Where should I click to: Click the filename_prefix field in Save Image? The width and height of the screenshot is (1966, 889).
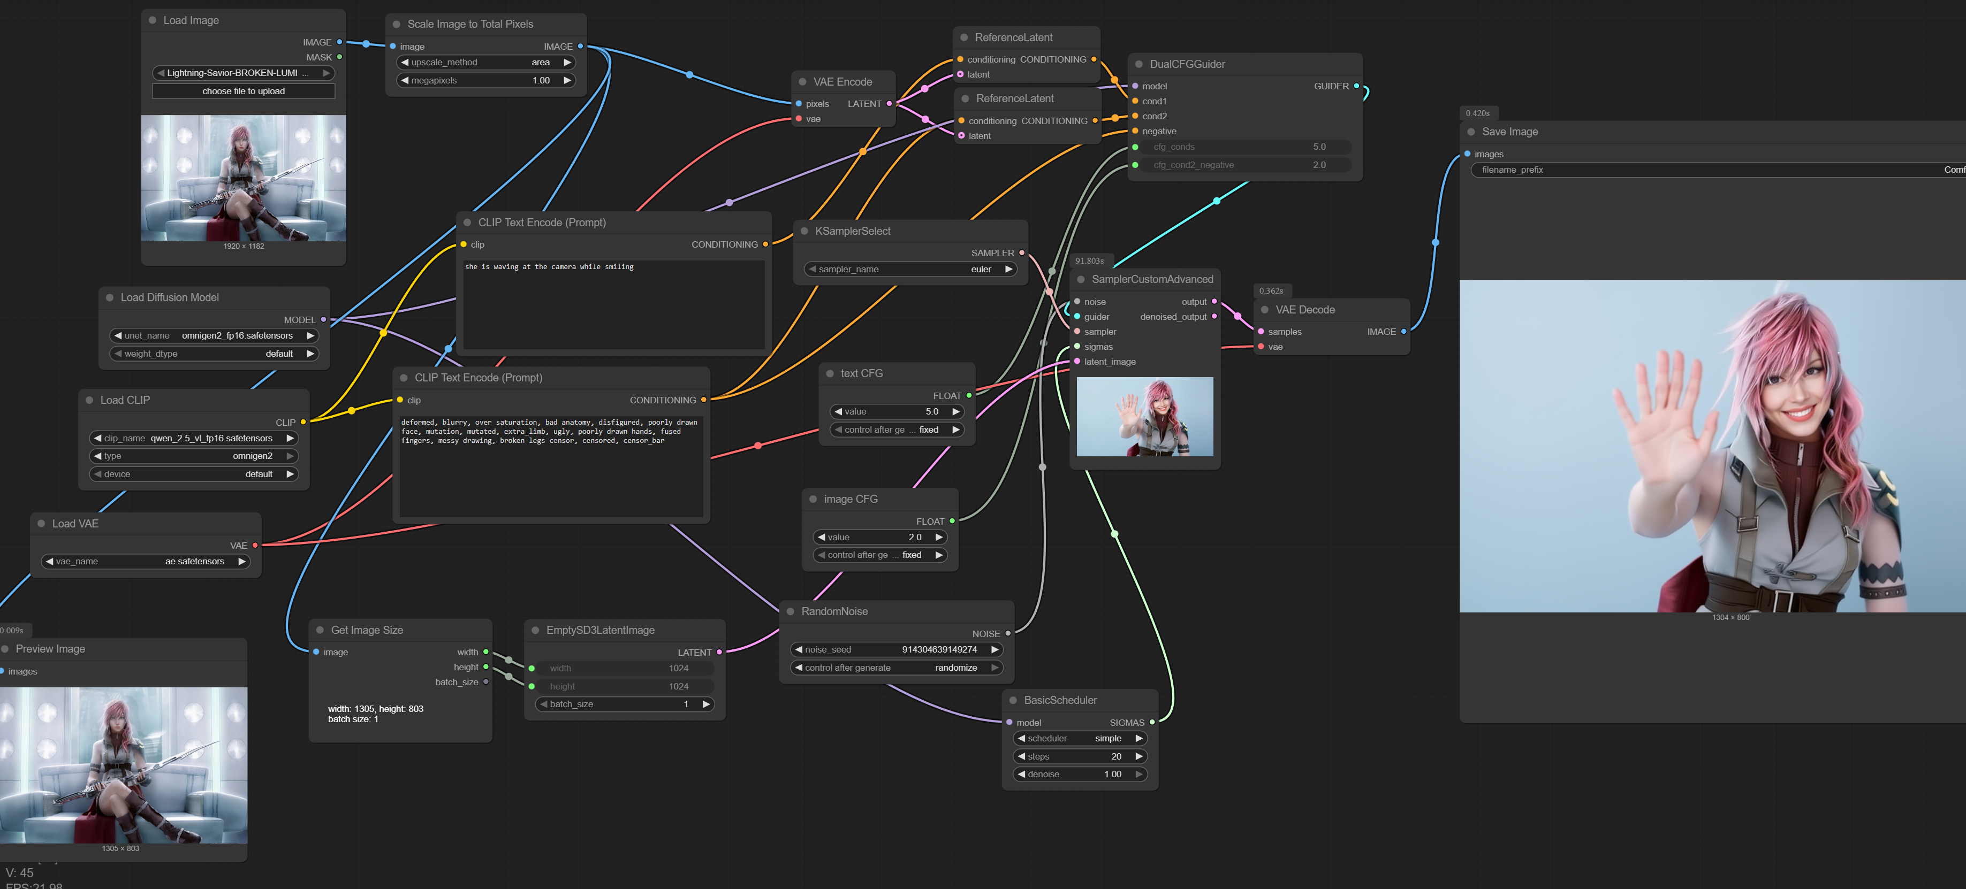coord(1718,170)
